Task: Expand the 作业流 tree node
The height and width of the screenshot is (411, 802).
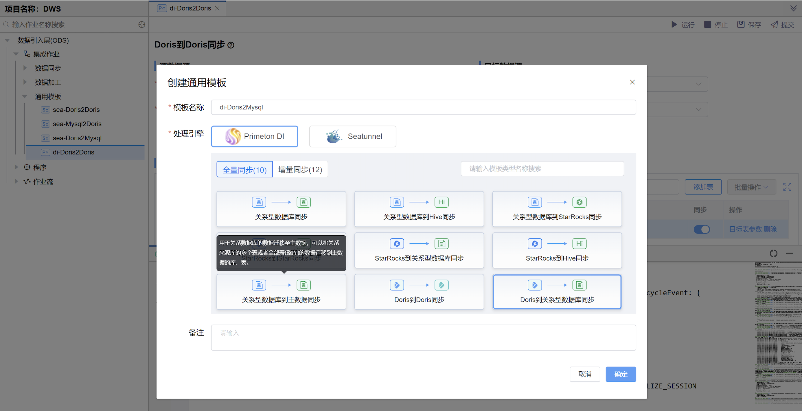Action: (16, 181)
